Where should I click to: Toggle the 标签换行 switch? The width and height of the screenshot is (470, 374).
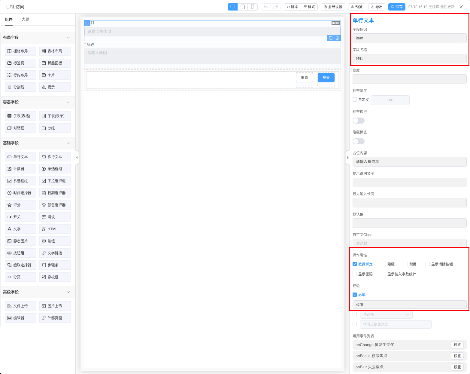pyautogui.click(x=358, y=121)
